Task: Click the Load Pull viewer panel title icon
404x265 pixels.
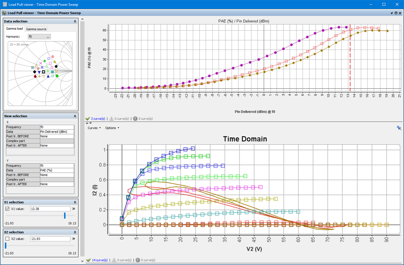Action: click(4, 13)
